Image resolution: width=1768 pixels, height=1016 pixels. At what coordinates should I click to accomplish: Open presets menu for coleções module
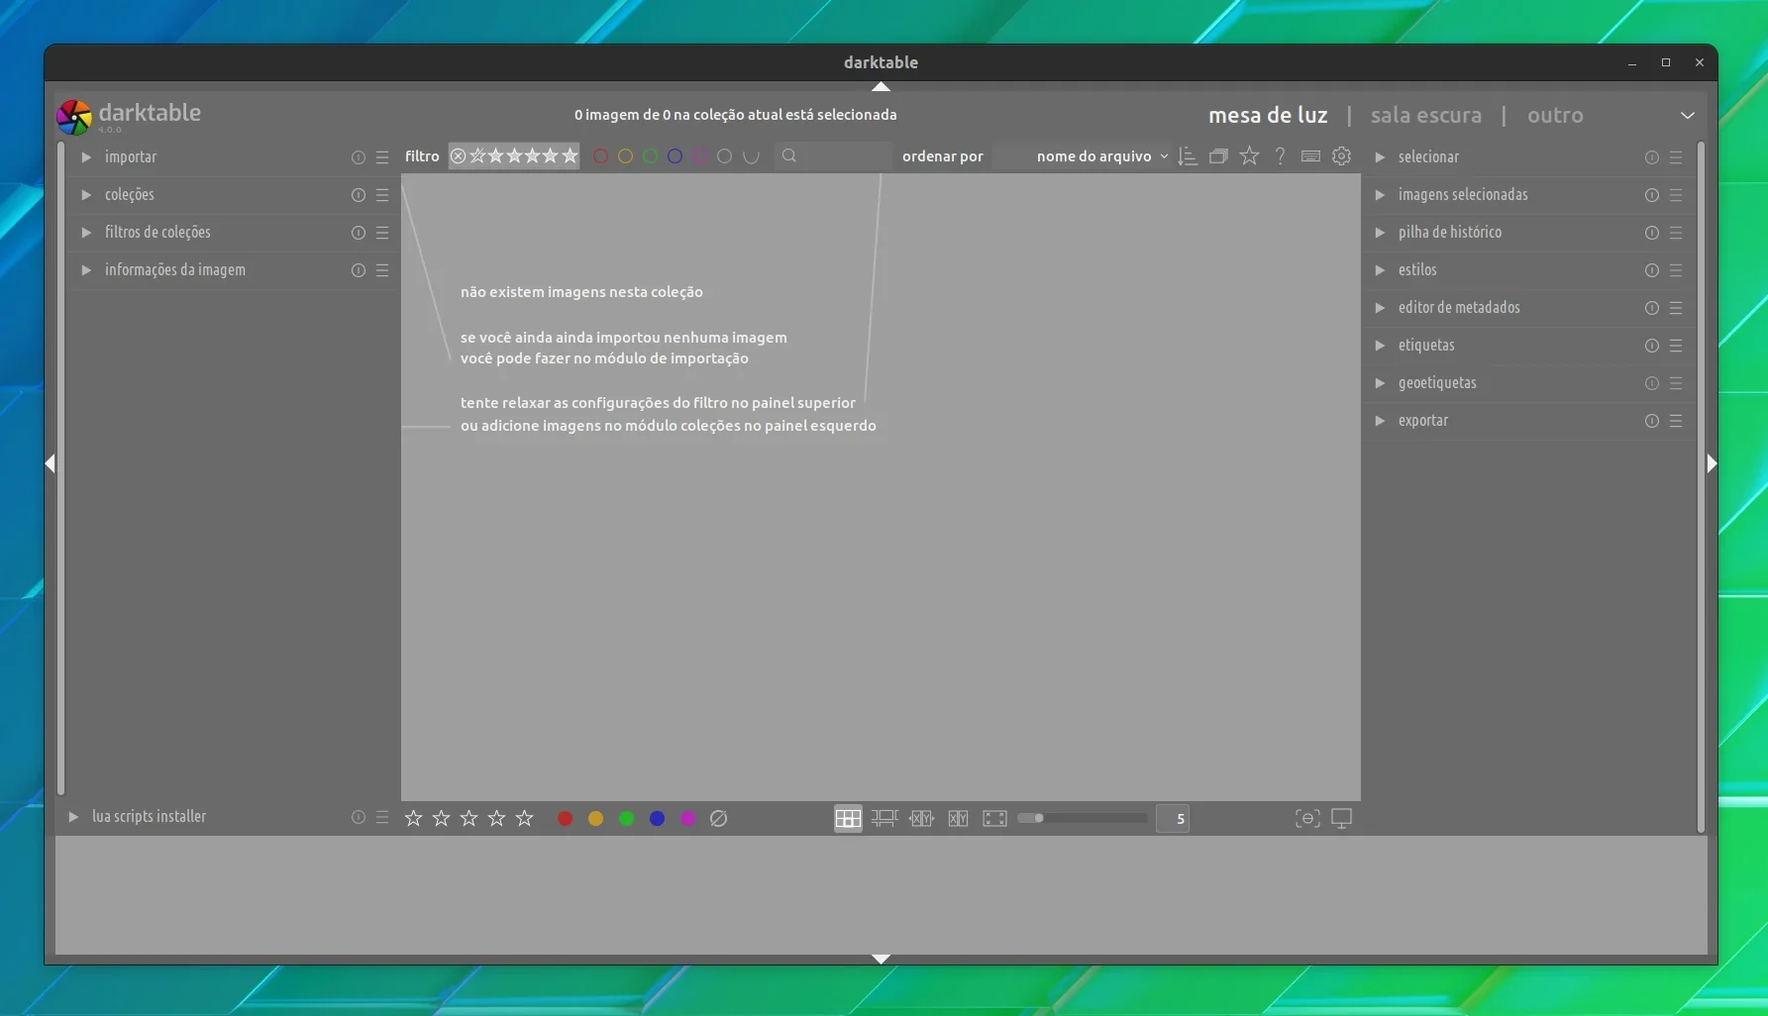tap(382, 195)
